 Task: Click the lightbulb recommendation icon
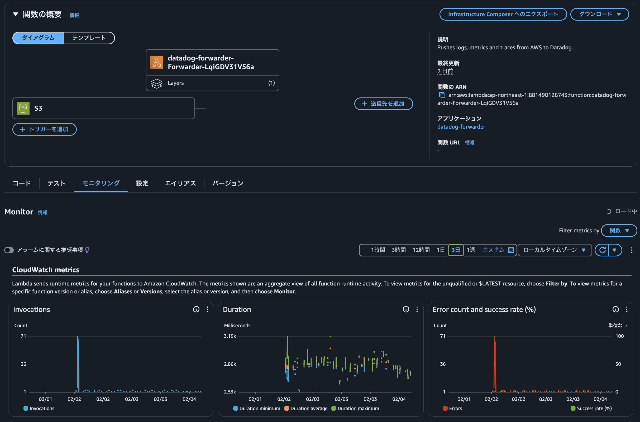coord(87,250)
